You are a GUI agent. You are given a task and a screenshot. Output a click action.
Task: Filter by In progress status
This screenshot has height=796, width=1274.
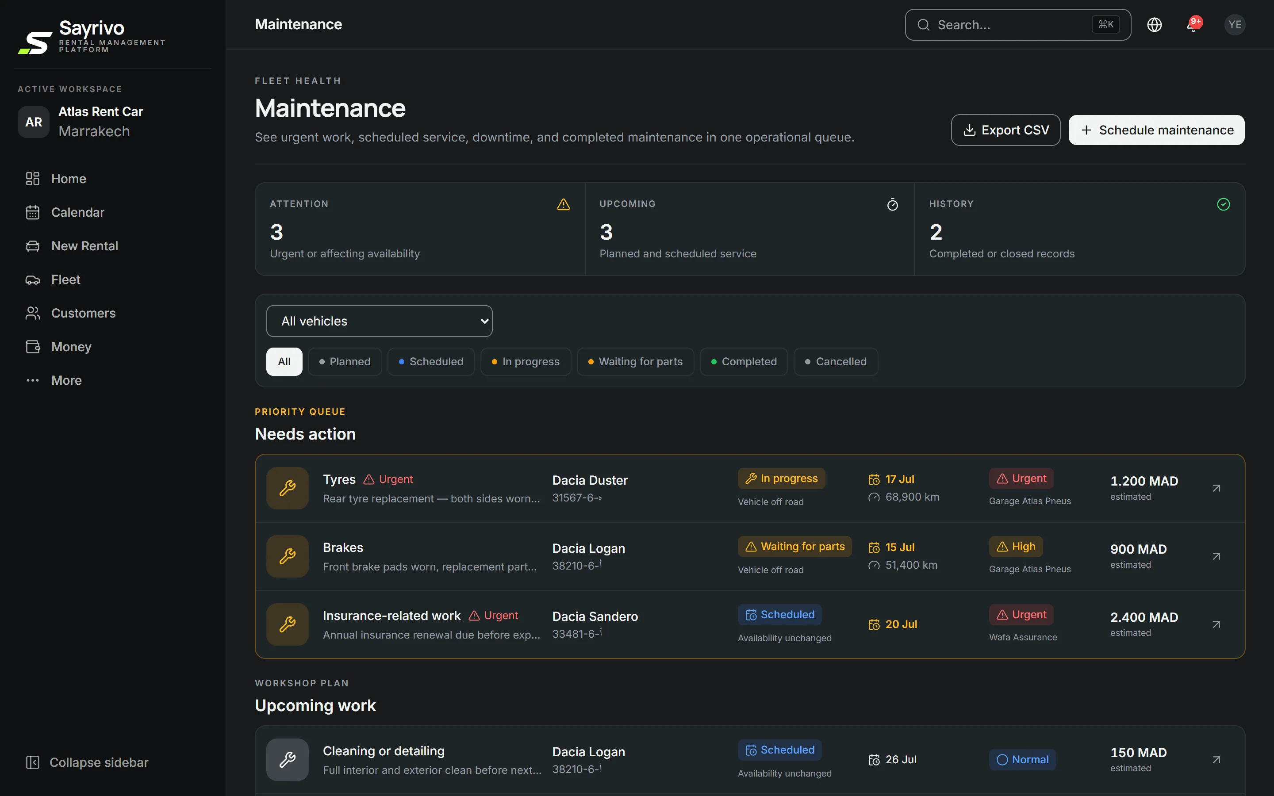click(x=526, y=362)
